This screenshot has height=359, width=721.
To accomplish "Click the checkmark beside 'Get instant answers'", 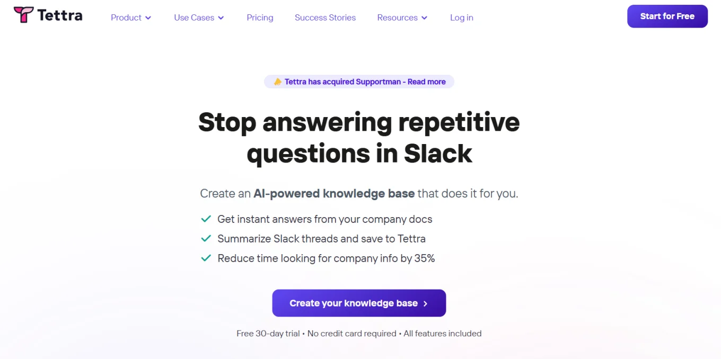I will [206, 219].
